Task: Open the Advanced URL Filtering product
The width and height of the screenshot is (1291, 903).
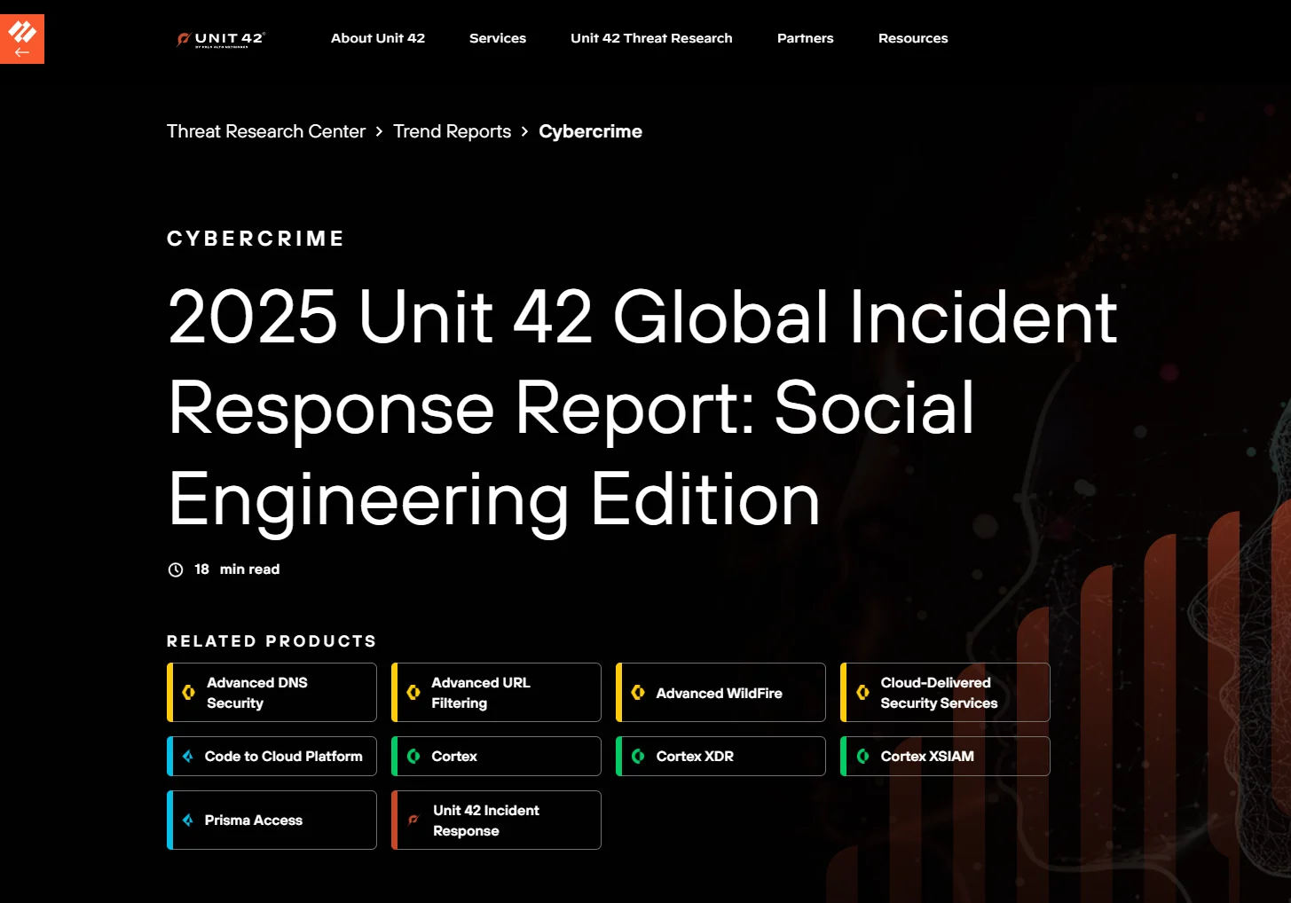Action: click(496, 693)
